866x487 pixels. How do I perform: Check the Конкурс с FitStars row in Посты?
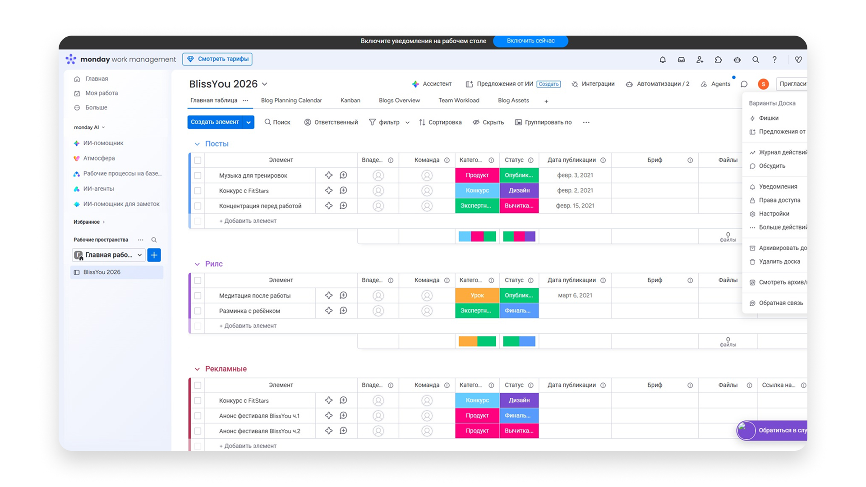coord(198,191)
